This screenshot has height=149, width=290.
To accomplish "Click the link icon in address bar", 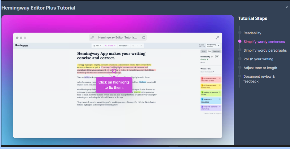I will pos(92,37).
